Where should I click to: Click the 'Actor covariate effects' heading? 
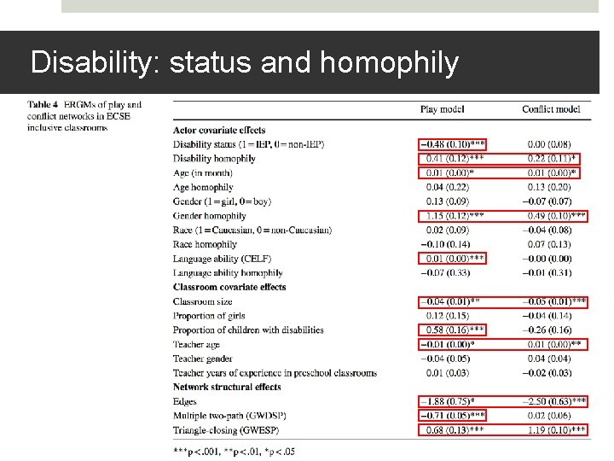click(x=219, y=130)
